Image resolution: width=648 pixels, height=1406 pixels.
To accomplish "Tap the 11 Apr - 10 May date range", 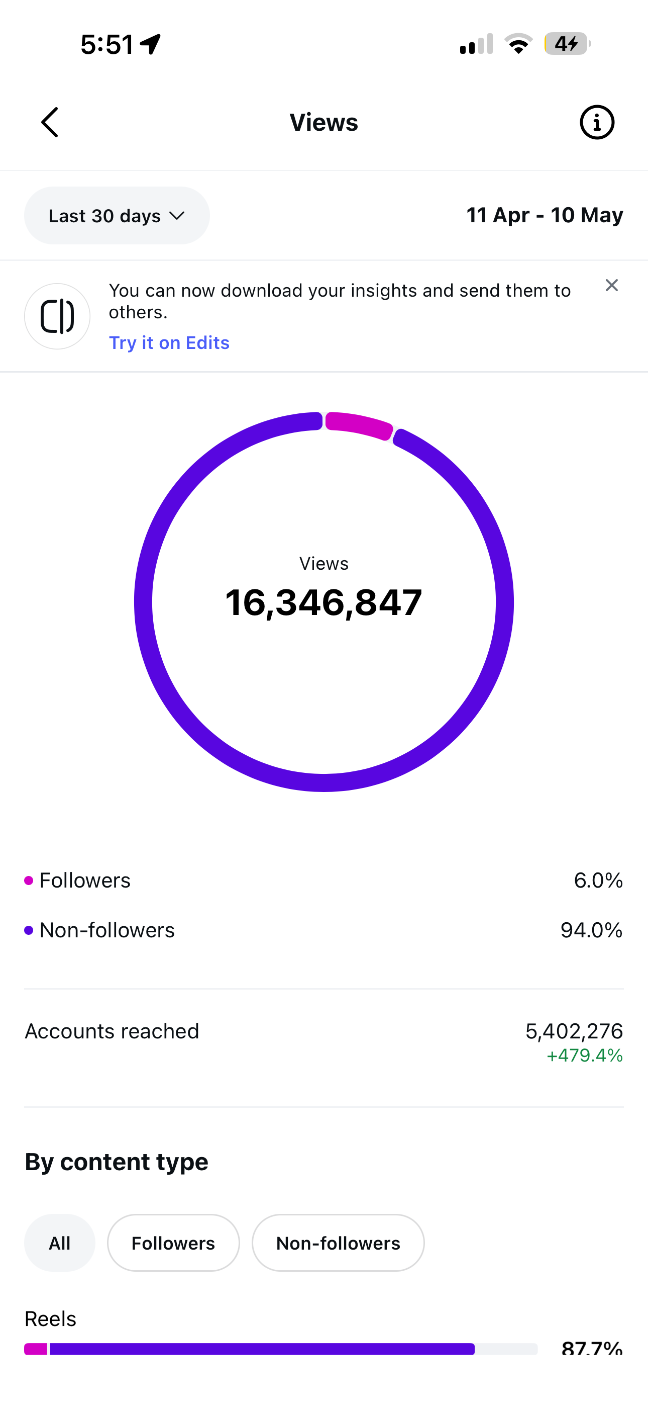I will coord(545,215).
